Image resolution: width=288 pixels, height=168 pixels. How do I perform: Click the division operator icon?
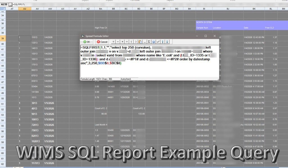click(x=127, y=42)
